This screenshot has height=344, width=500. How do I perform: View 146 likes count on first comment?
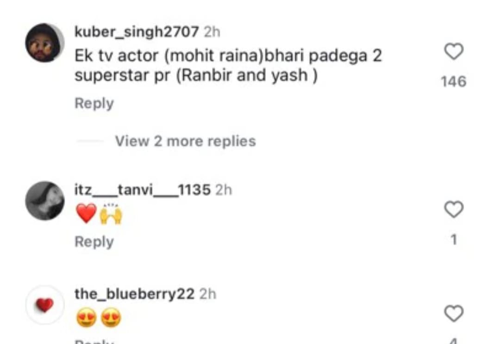pos(454,81)
